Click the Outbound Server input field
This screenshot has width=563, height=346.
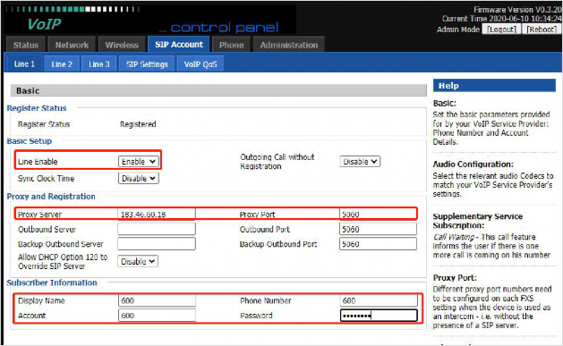(x=157, y=229)
